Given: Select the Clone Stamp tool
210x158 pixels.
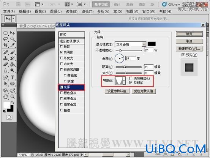Looking at the screenshot, I should point(5,58).
